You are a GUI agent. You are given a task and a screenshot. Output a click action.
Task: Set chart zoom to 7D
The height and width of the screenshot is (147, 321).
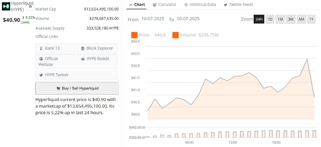click(x=270, y=19)
